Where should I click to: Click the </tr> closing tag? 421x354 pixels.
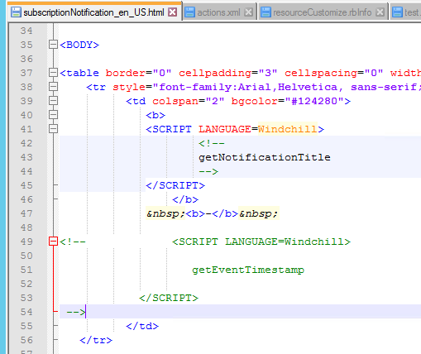[x=96, y=340]
